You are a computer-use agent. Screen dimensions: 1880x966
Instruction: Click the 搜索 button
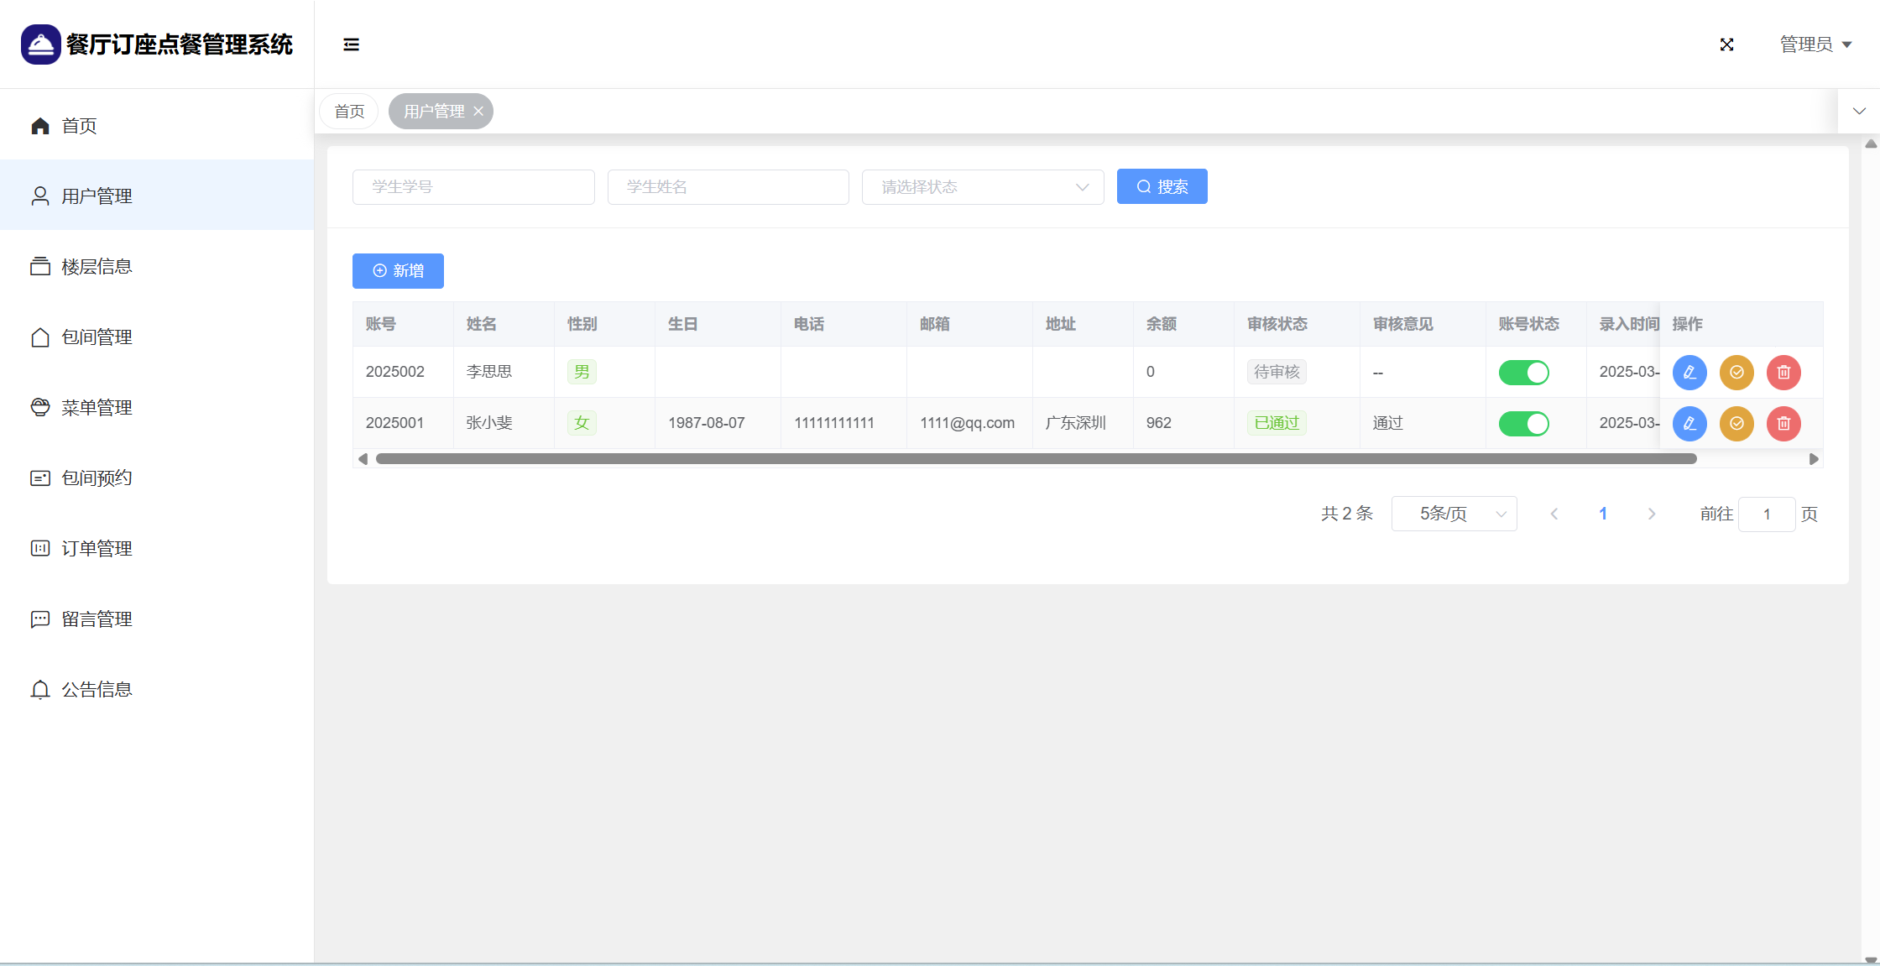click(1162, 187)
